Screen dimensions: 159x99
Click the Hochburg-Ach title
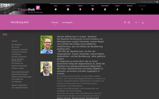(20, 22)
